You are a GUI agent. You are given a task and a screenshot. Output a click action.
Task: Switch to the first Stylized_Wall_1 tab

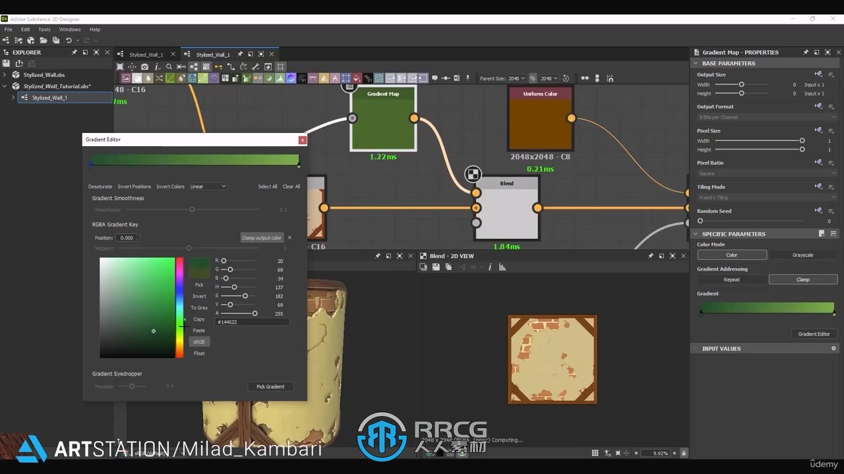(146, 55)
